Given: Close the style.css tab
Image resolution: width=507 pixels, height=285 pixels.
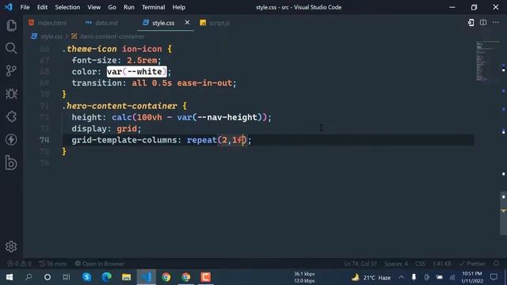Looking at the screenshot, I should coord(187,23).
